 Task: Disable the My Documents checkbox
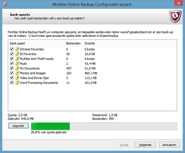point(12,68)
